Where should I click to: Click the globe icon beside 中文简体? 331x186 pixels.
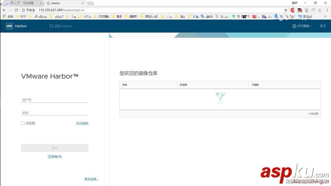(294, 26)
